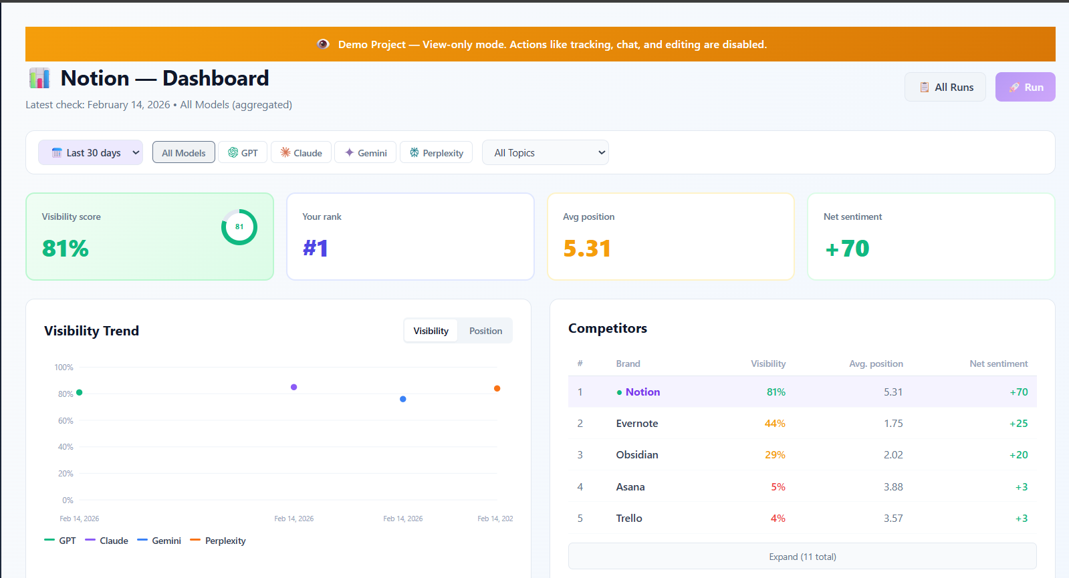Toggle GPT series in chart legend
This screenshot has width=1069, height=578.
60,541
